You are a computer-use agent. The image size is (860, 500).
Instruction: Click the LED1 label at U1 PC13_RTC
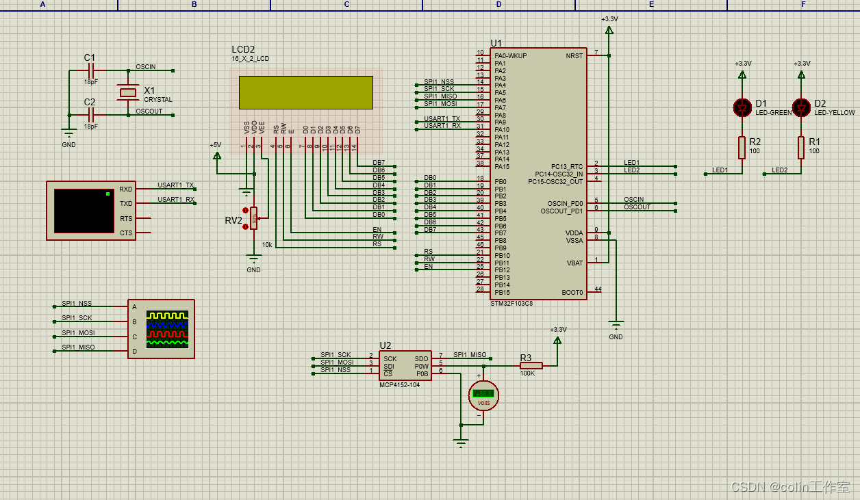pos(632,163)
